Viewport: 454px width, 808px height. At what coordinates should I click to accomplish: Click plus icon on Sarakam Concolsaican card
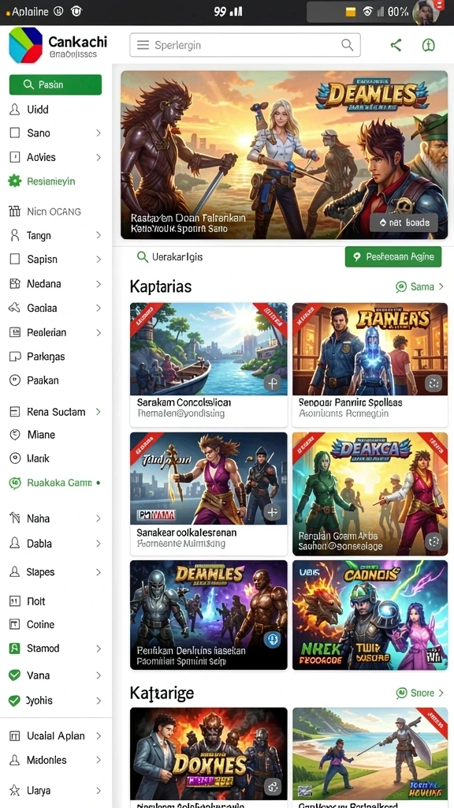tap(272, 383)
